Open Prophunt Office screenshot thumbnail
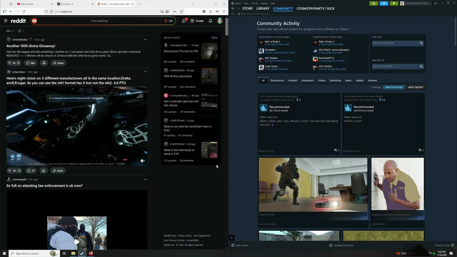457x257 pixels. tap(313, 185)
